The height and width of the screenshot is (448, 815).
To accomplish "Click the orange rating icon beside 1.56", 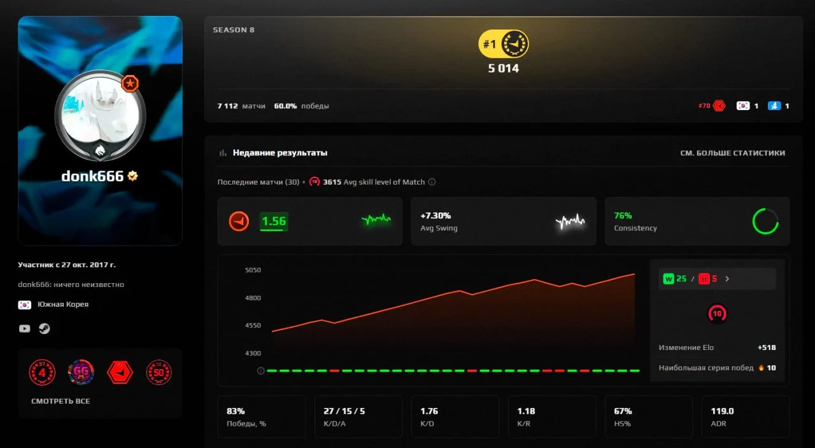I will coord(239,221).
